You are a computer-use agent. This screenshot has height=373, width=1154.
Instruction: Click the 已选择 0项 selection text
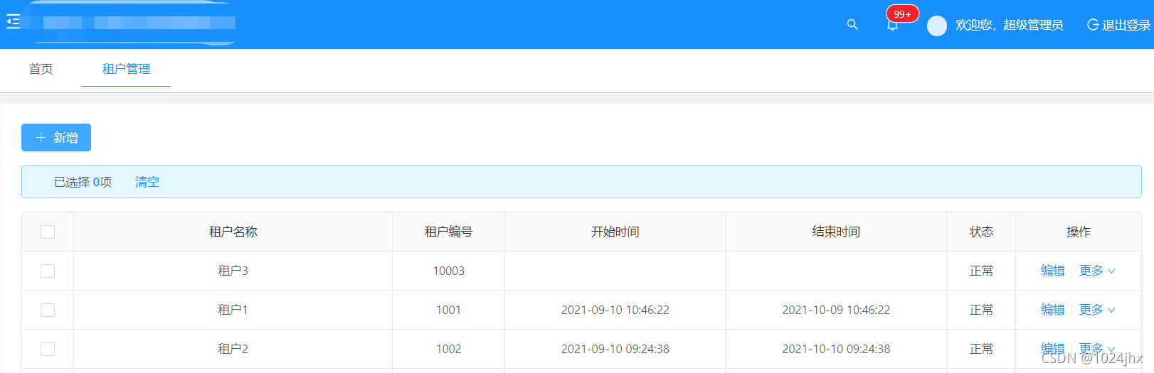click(x=83, y=182)
